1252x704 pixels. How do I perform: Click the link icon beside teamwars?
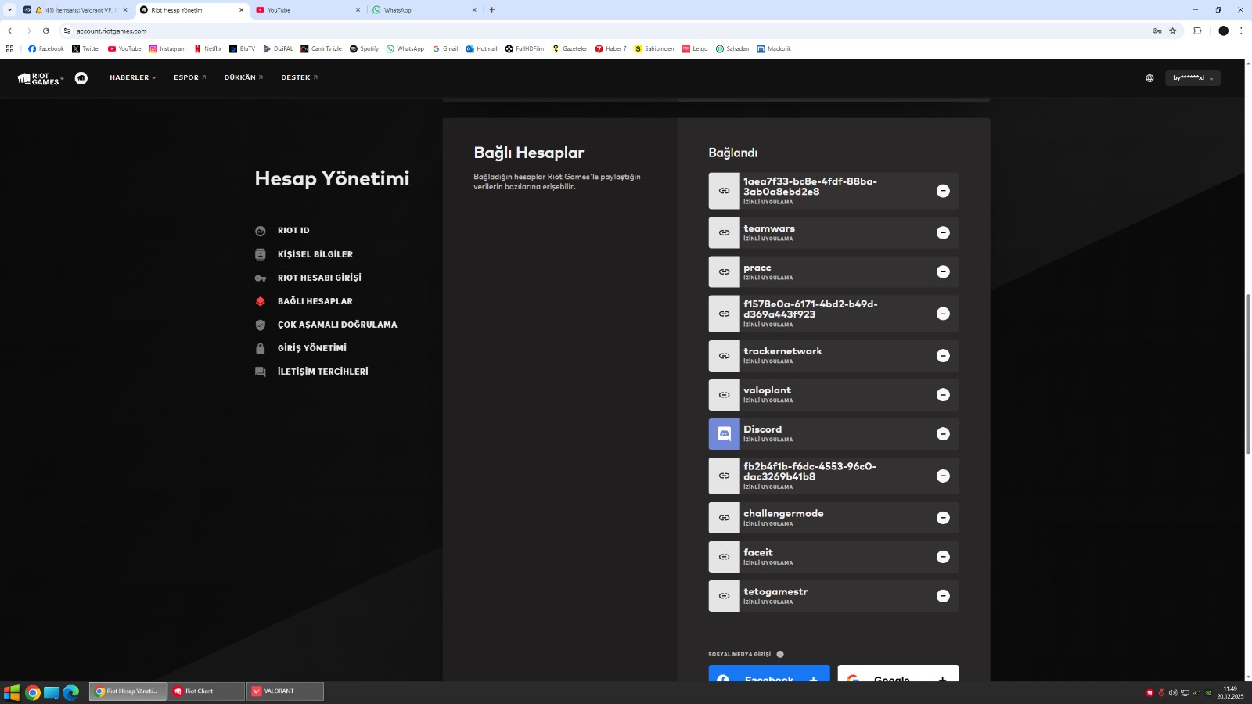[724, 232]
